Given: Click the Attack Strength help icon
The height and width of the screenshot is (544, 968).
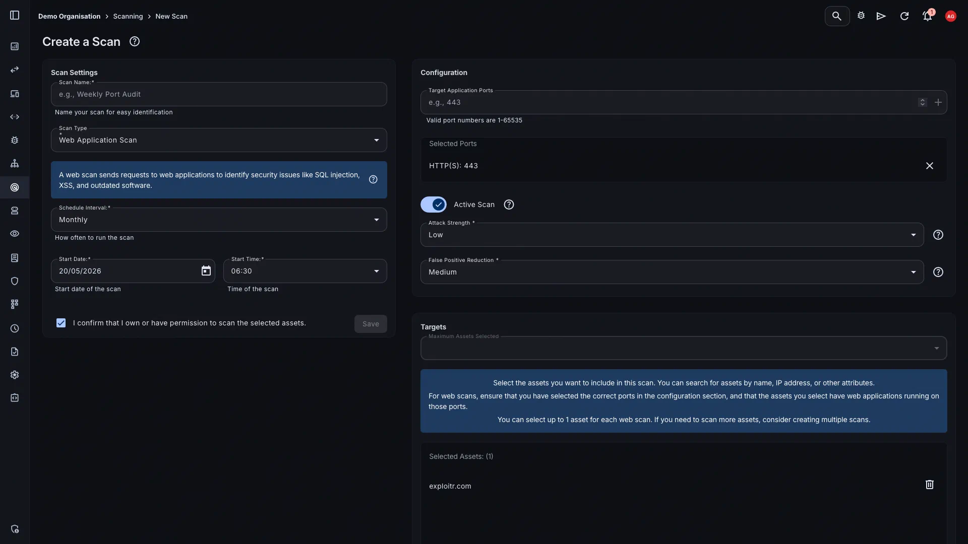Looking at the screenshot, I should (x=938, y=235).
